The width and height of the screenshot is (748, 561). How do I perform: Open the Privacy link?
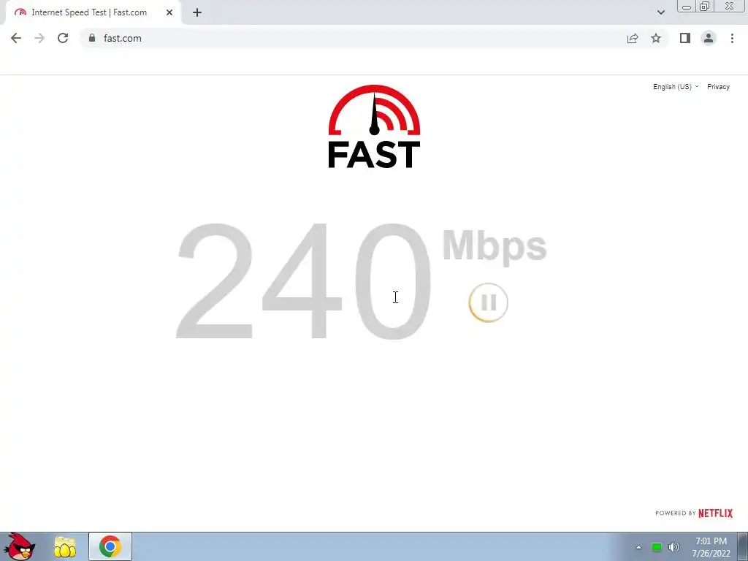pos(719,87)
